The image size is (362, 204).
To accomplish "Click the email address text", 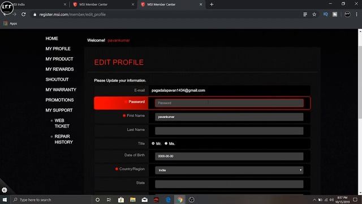I will point(178,91).
